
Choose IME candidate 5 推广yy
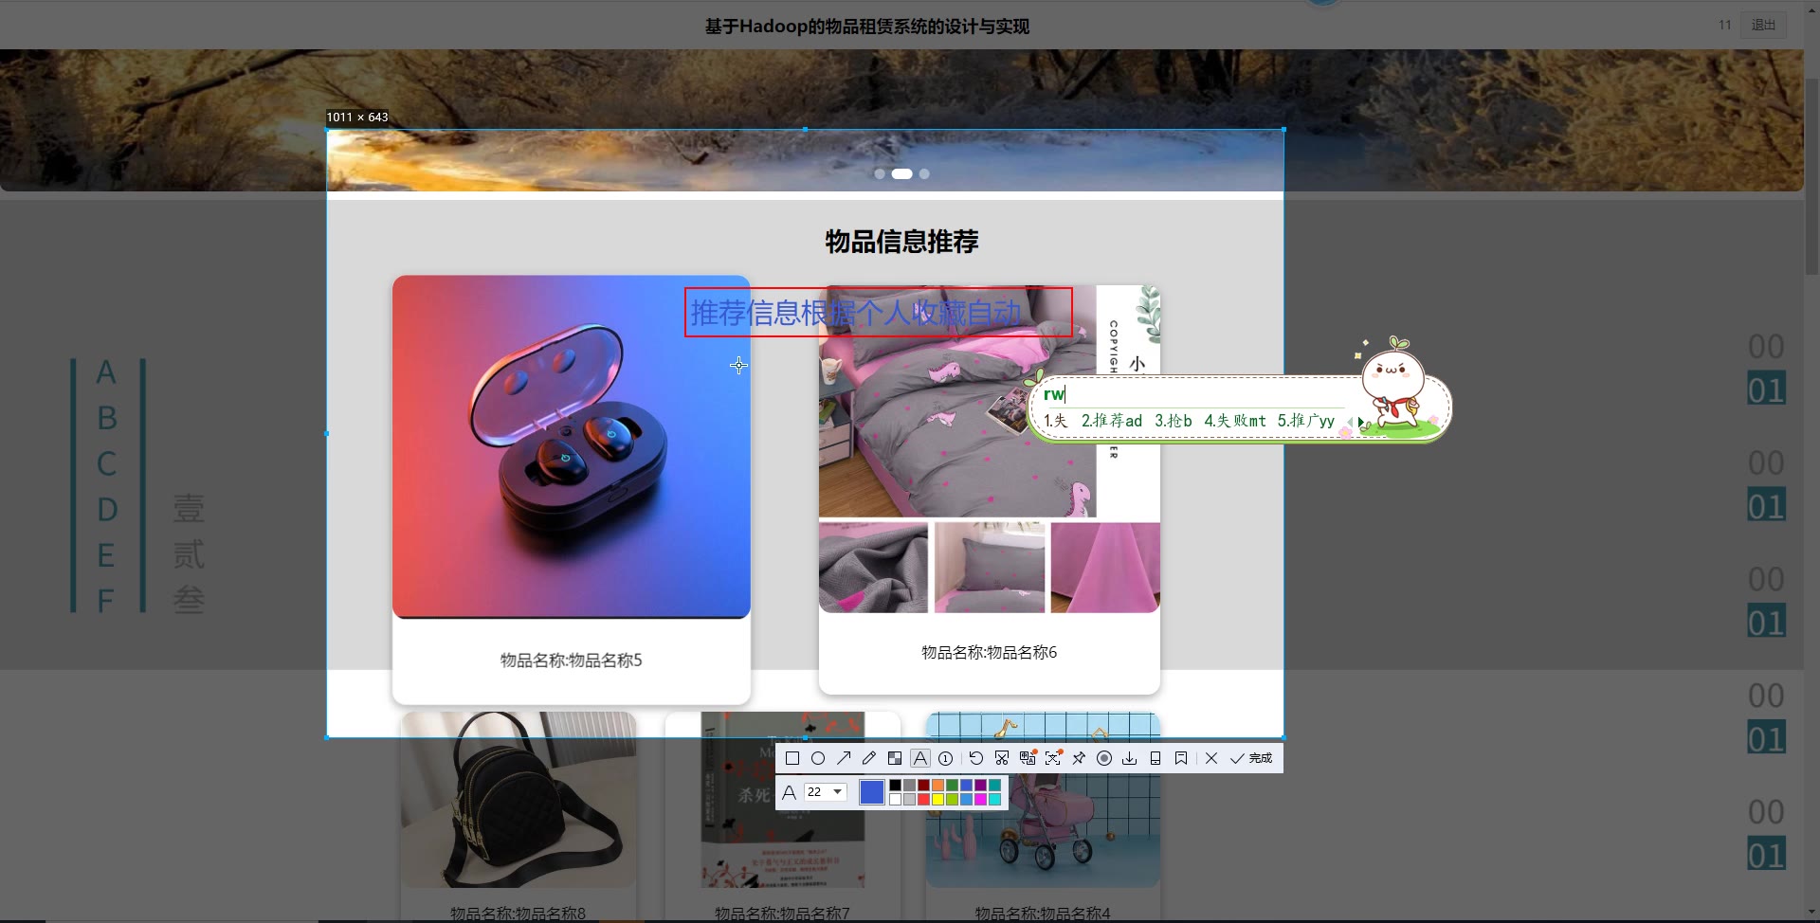1305,421
